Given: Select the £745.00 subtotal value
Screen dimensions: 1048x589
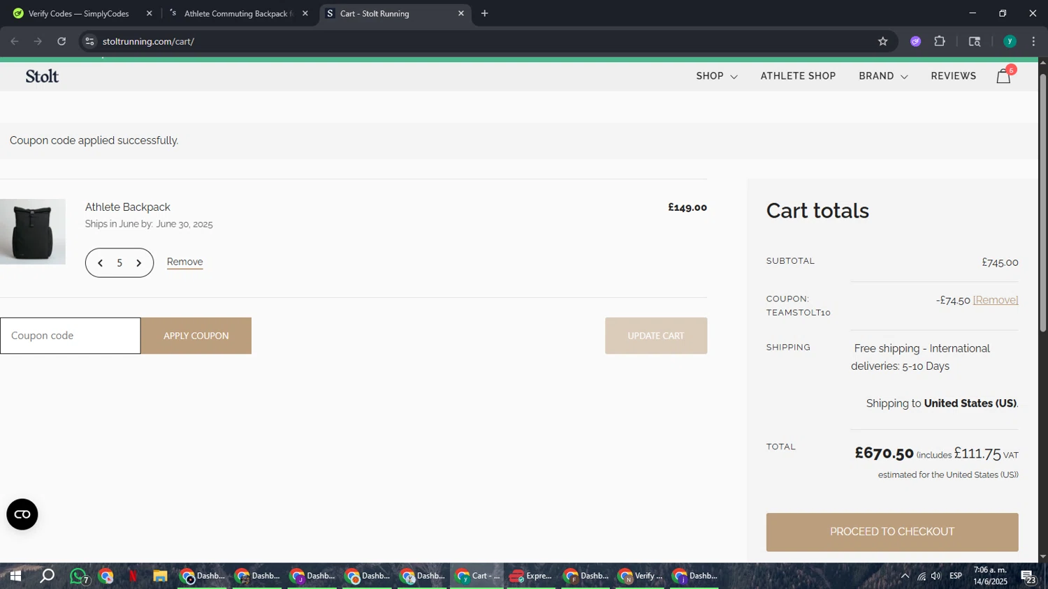Looking at the screenshot, I should pyautogui.click(x=1000, y=262).
